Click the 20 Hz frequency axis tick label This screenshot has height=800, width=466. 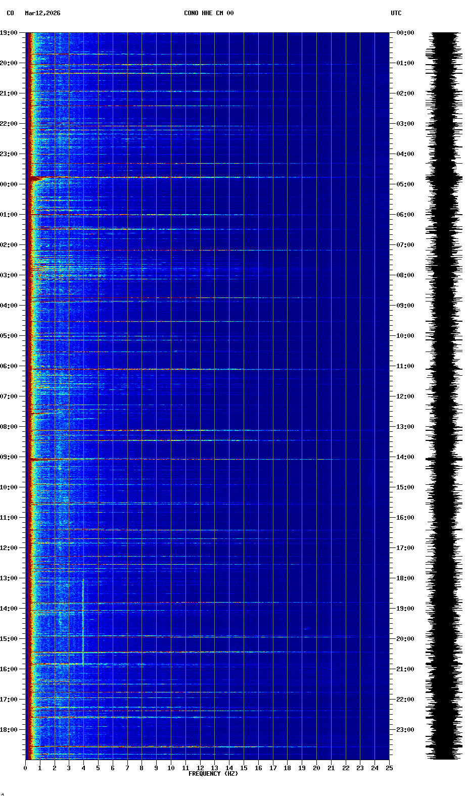tap(316, 768)
